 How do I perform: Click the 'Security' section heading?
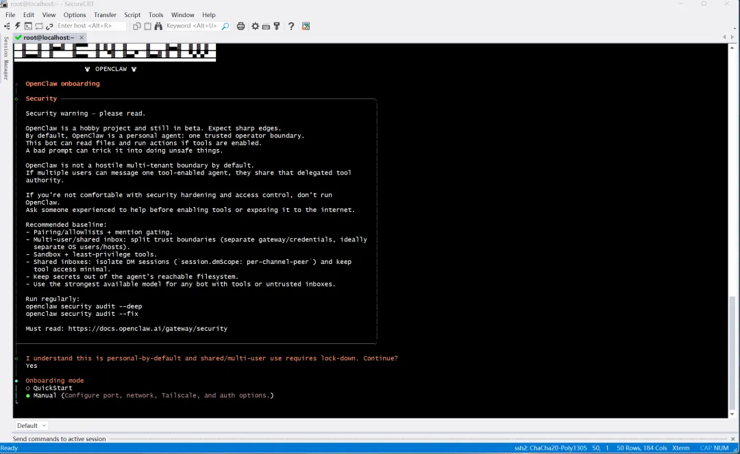41,98
